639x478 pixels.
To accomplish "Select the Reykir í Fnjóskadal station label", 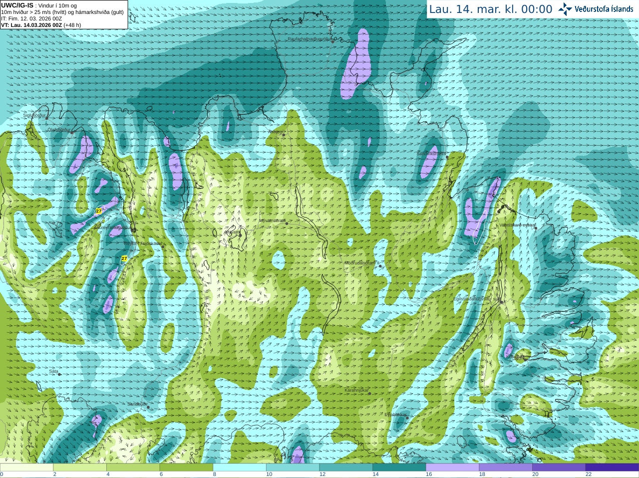I will coord(142,244).
